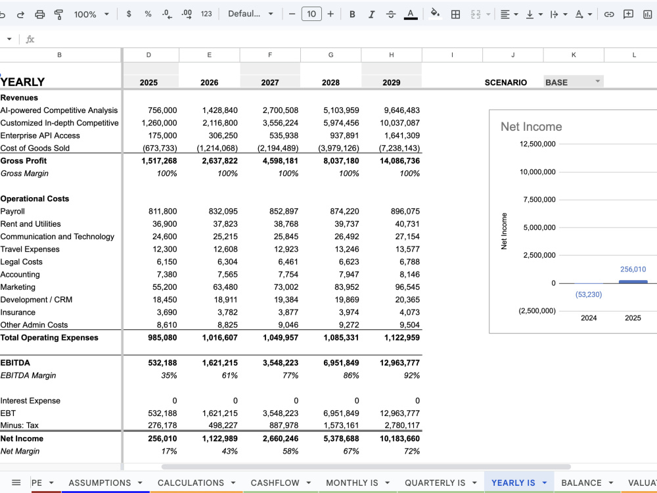Open the fill color bucket
657x493 pixels.
coord(436,14)
